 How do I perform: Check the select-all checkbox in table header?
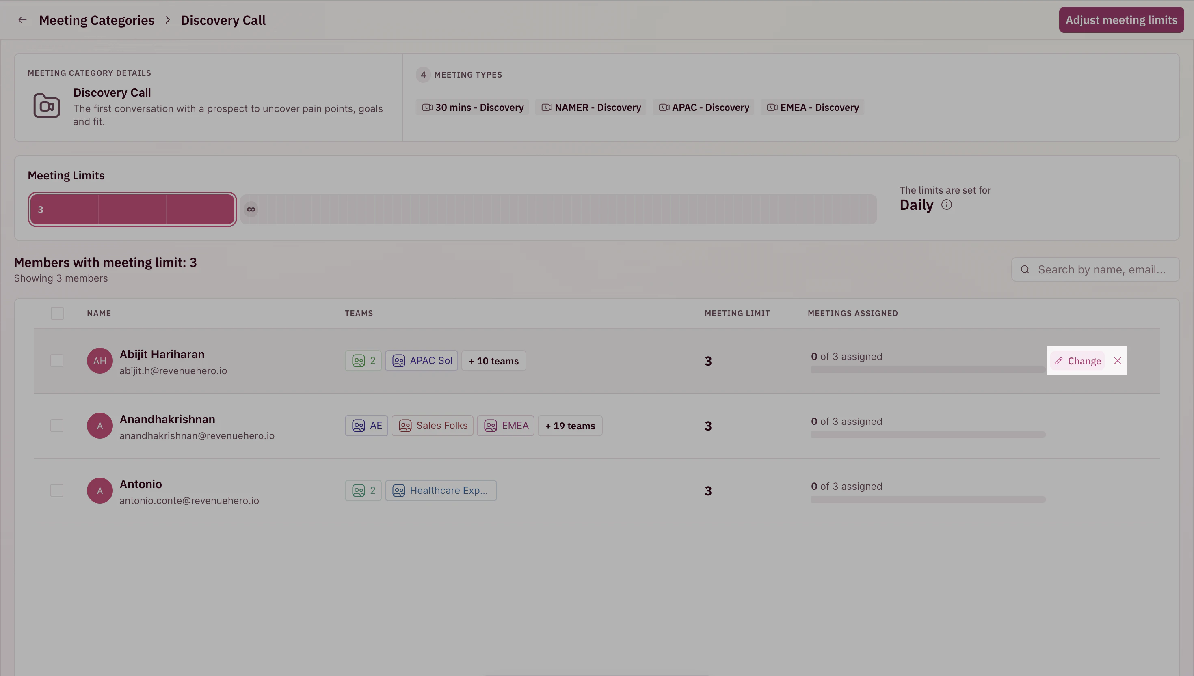57,313
